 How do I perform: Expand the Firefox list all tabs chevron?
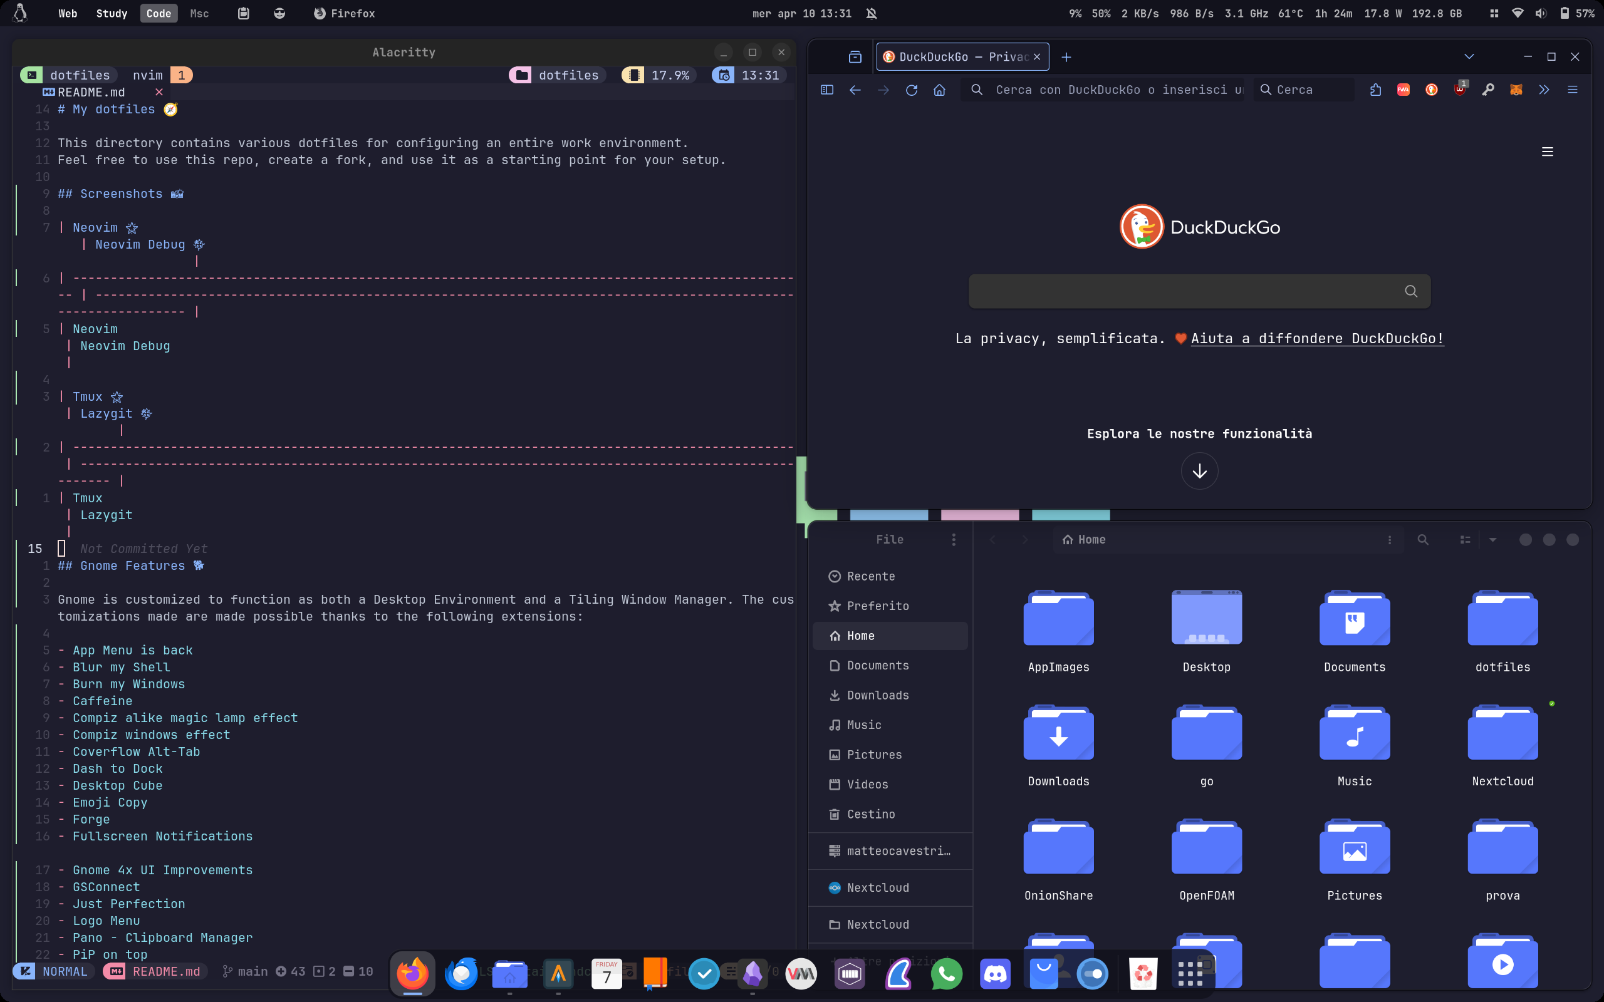click(x=1469, y=56)
